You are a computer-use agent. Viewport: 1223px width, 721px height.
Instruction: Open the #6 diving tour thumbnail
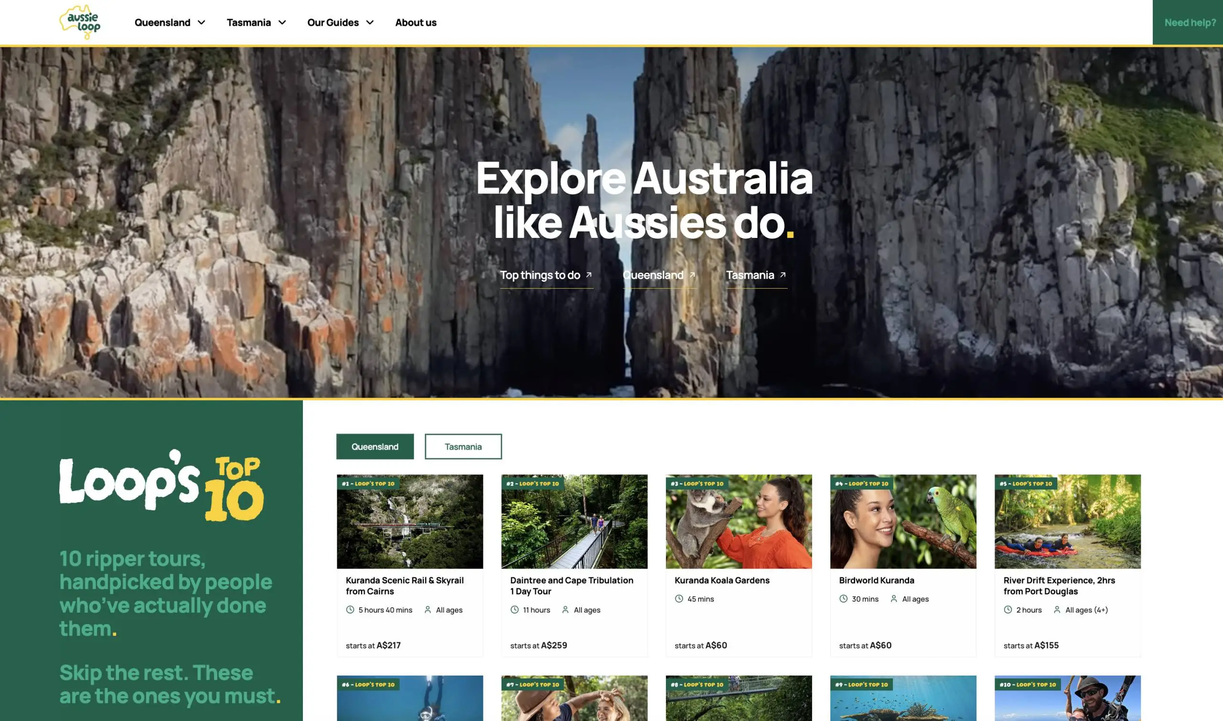(410, 698)
